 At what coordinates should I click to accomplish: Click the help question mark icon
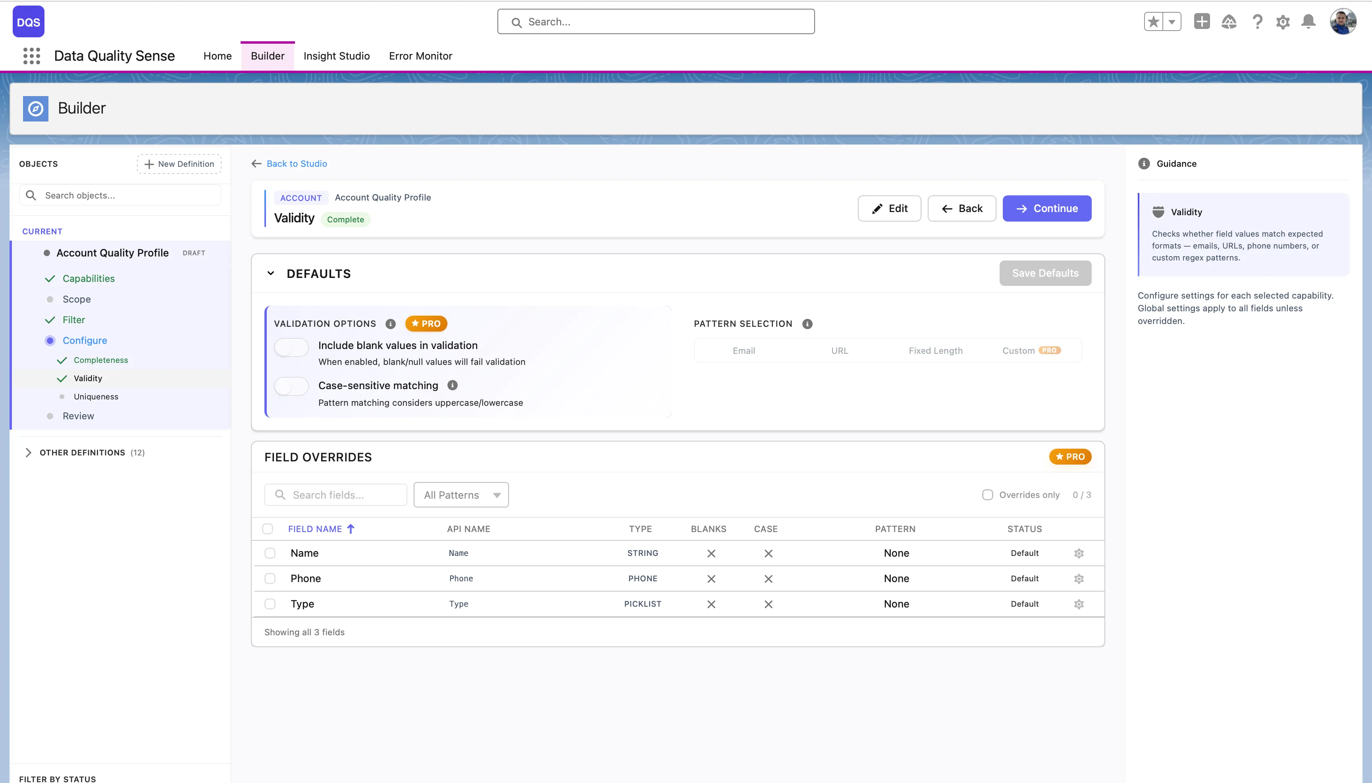coord(1257,22)
